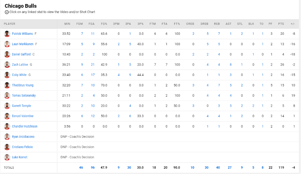This screenshot has height=174, width=301.
Task: Select Patrick Williams' 33:52 minutes cell
Action: click(x=66, y=33)
